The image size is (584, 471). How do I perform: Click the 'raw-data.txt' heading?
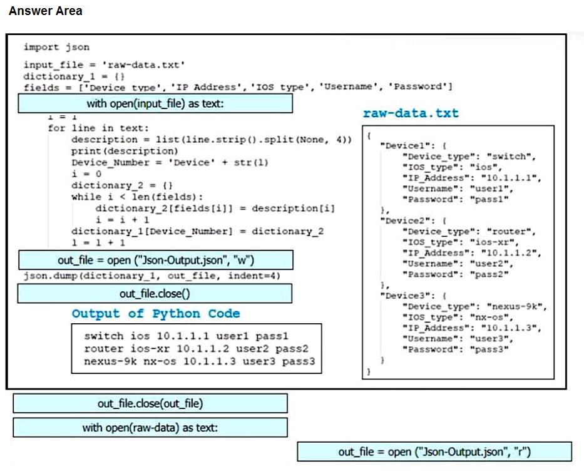(411, 113)
